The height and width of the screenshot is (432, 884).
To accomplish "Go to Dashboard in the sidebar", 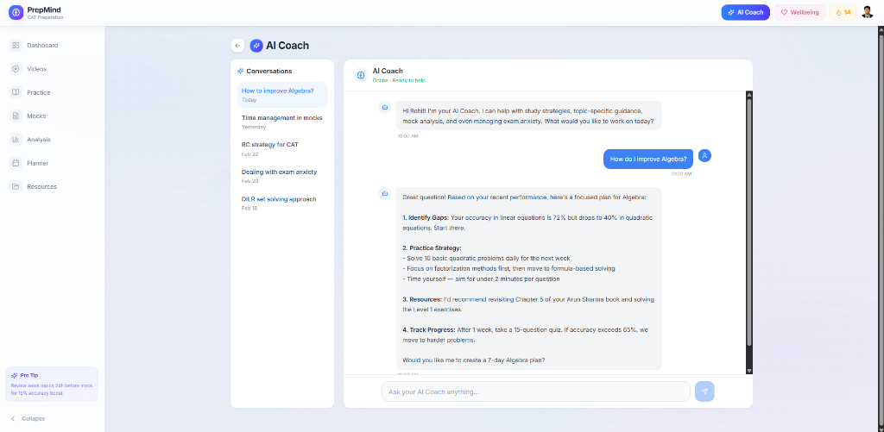I will [52, 45].
